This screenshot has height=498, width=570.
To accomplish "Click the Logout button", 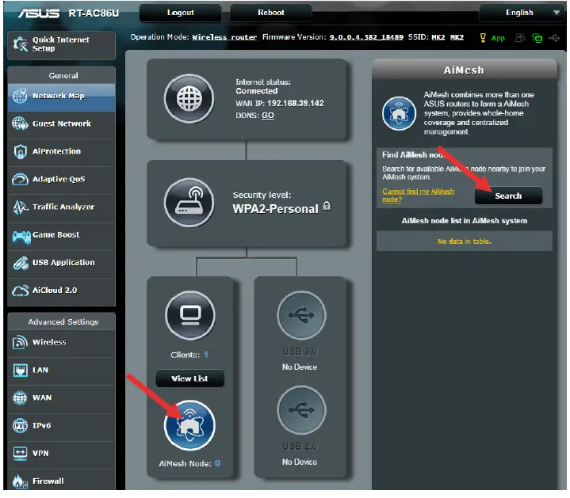I will coord(180,13).
